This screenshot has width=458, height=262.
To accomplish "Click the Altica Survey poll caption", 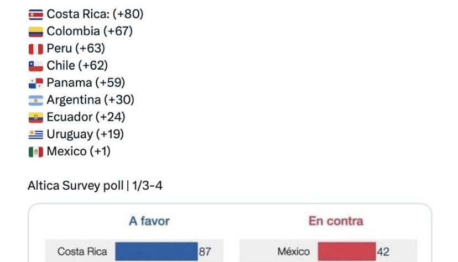I will [x=95, y=186].
